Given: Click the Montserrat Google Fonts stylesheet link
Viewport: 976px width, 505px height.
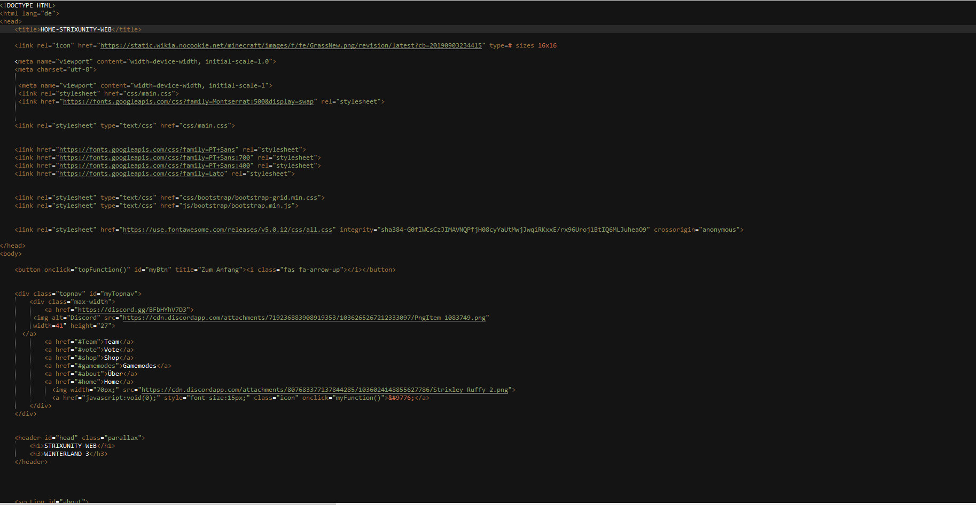Looking at the screenshot, I should pyautogui.click(x=188, y=101).
